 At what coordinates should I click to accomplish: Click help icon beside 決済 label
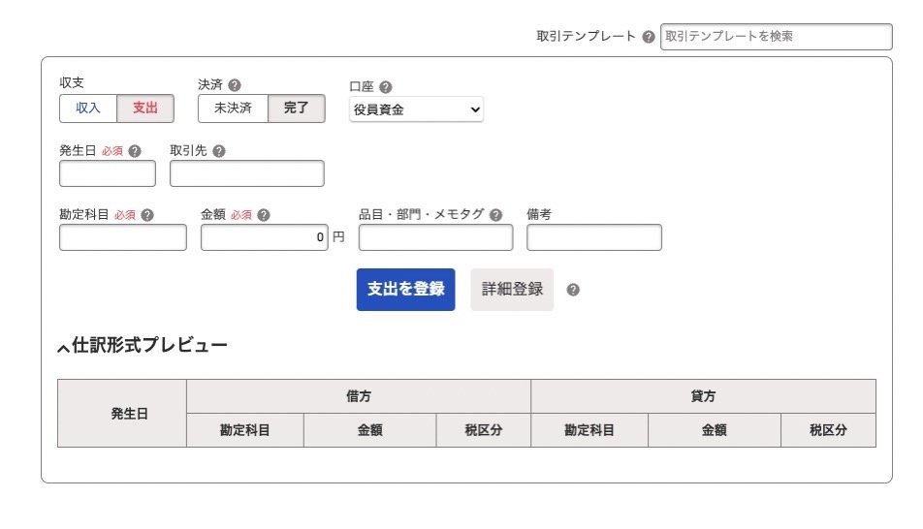[x=235, y=85]
